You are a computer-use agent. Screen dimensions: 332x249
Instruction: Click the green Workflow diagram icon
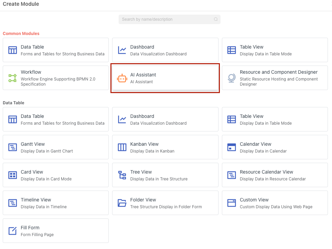tap(13, 78)
